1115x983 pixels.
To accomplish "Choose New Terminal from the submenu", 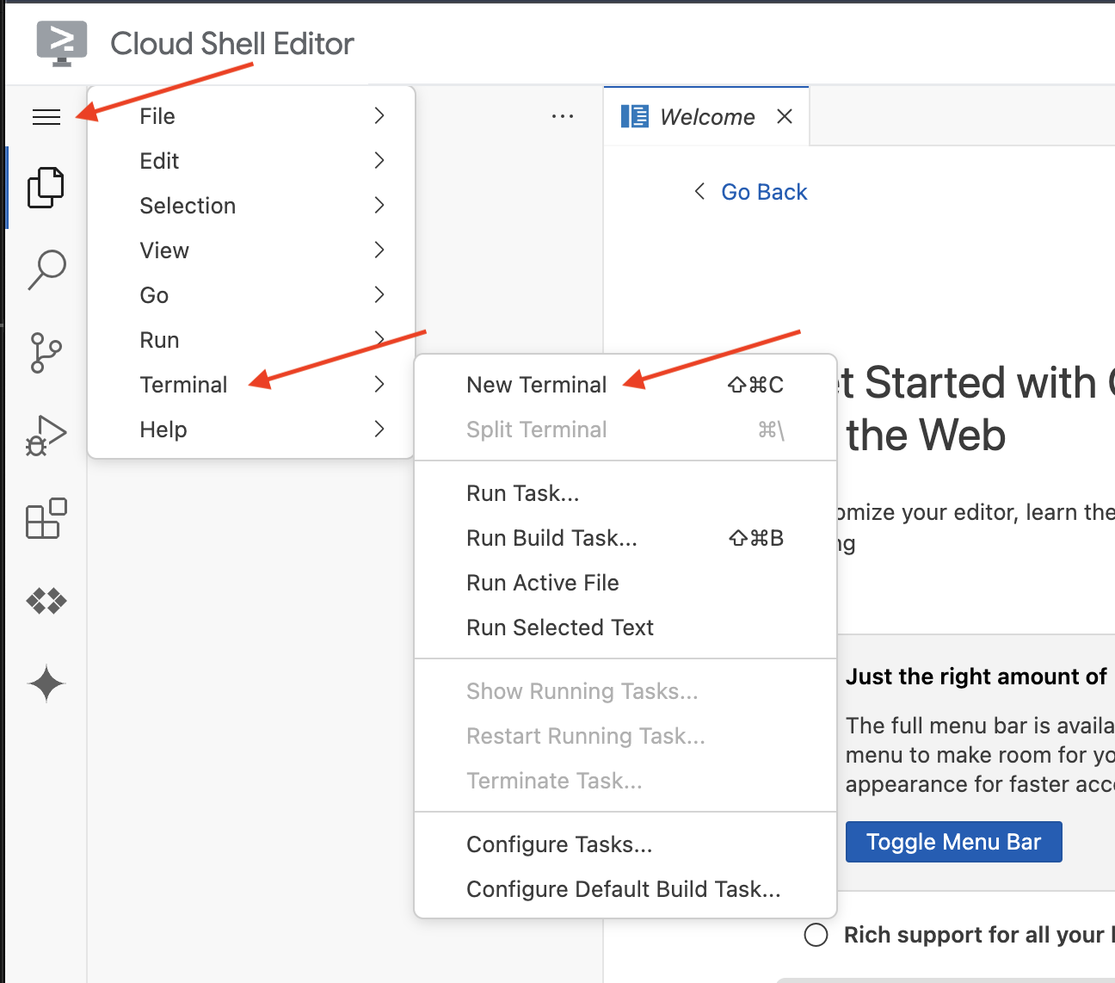I will 536,385.
